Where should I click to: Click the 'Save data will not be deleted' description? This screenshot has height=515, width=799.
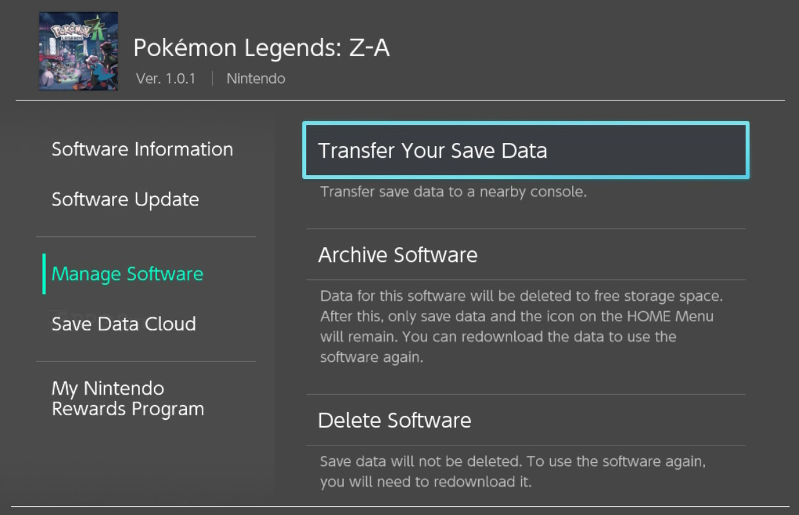click(513, 471)
